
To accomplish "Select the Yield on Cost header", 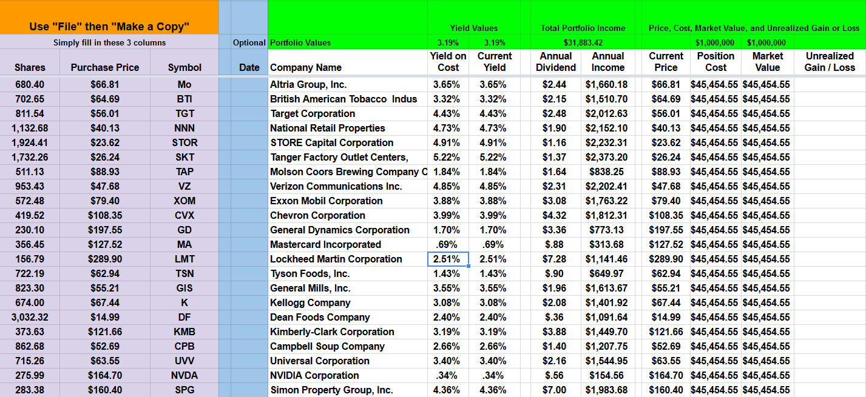I will [x=448, y=62].
